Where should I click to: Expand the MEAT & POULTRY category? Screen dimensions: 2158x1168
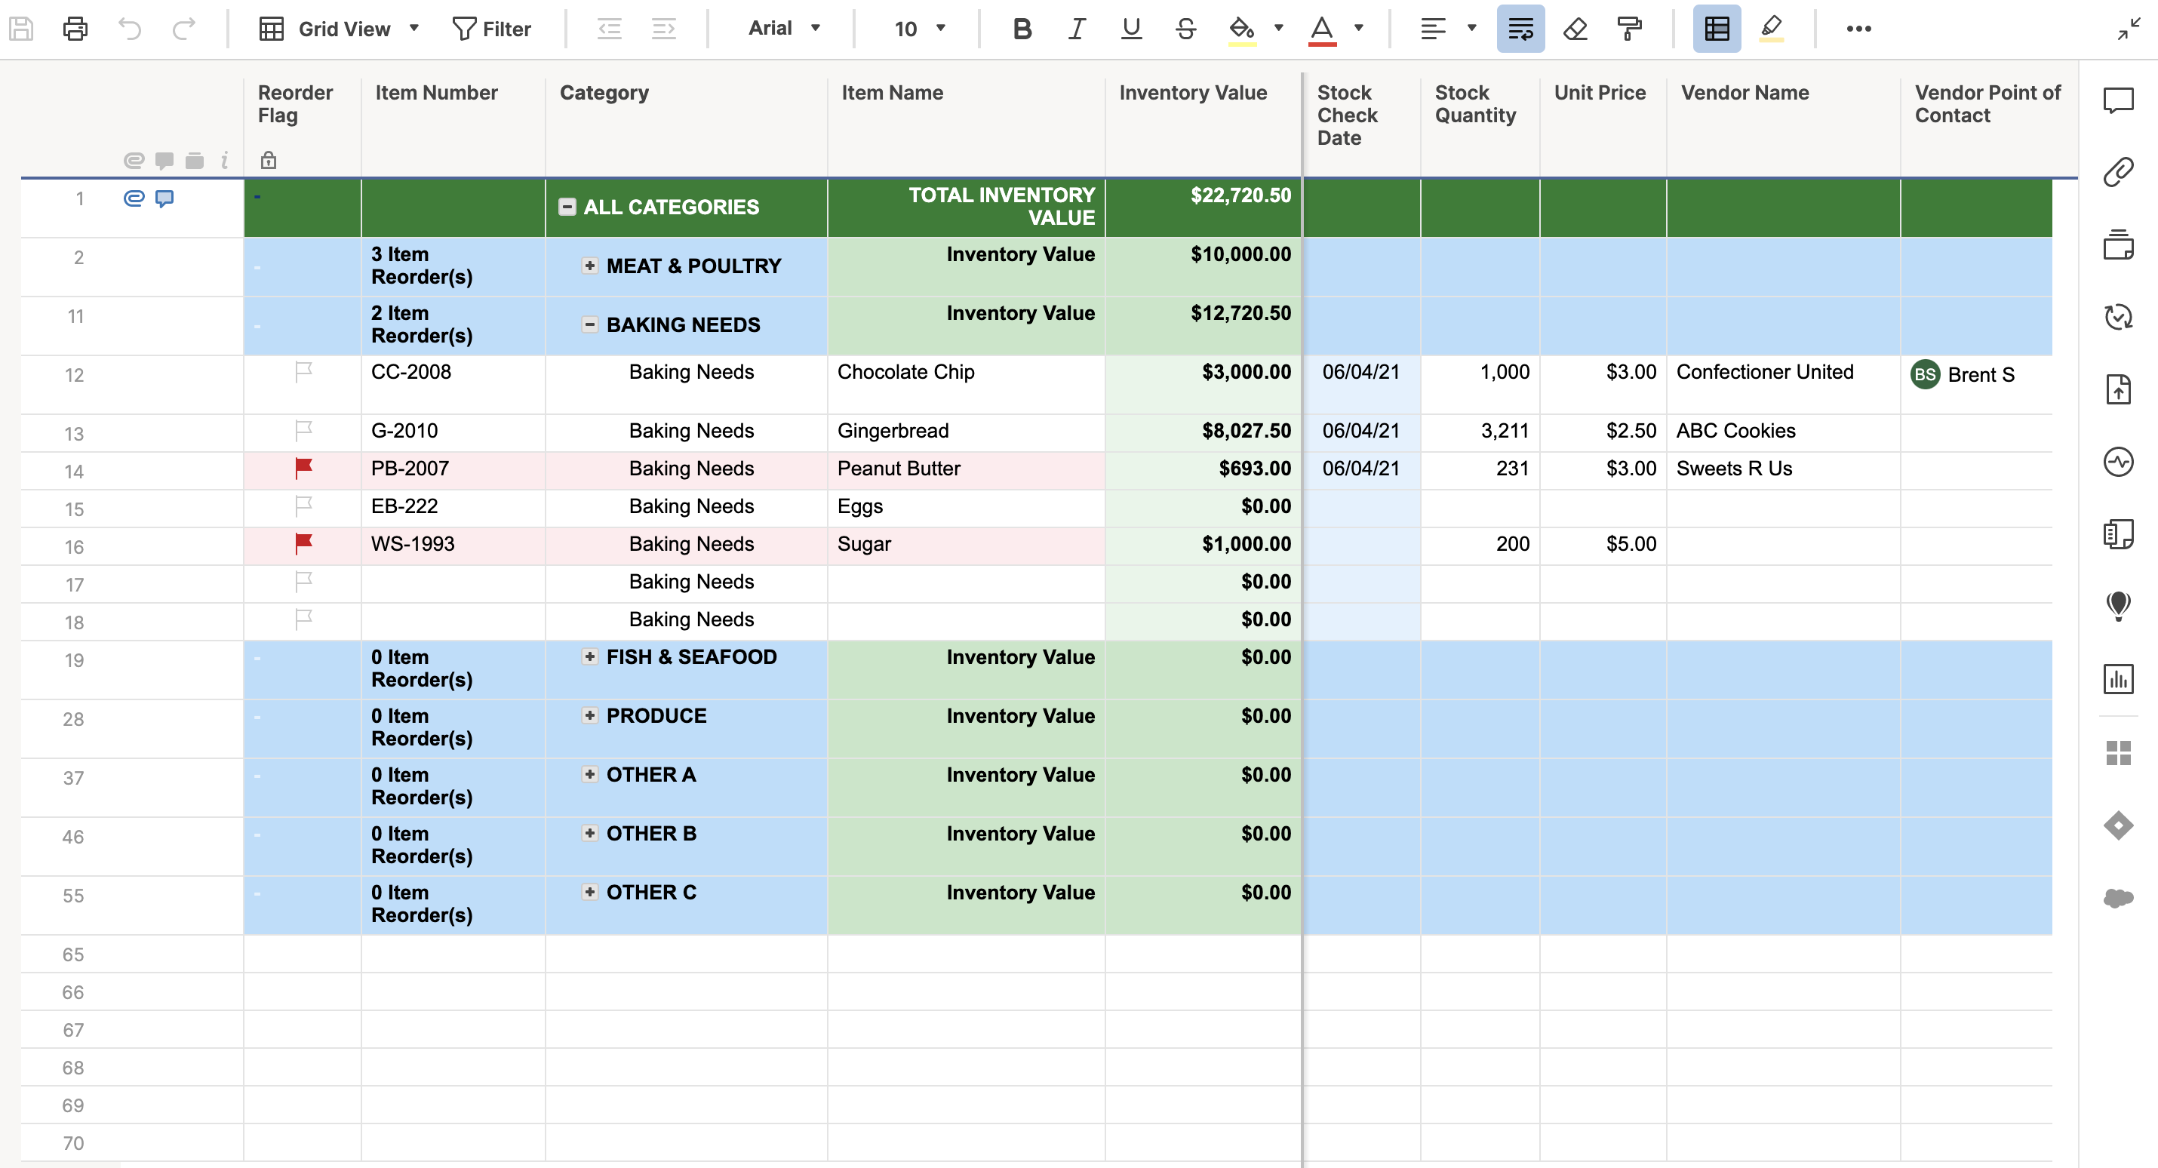590,266
